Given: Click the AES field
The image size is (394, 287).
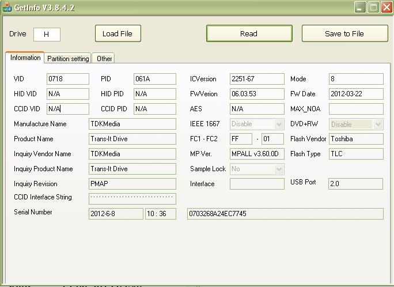Looking at the screenshot, I should click(257, 109).
